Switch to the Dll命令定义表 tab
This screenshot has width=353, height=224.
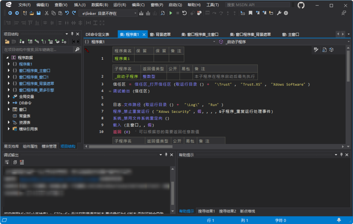coord(98,34)
